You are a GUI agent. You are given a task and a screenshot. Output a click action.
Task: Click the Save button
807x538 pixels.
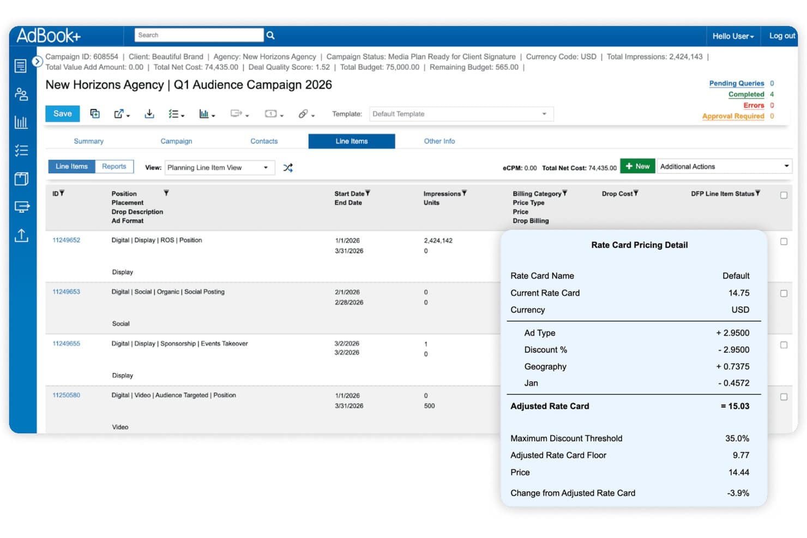63,113
